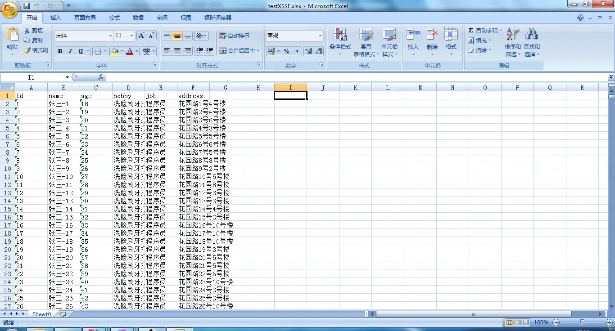The width and height of the screenshot is (615, 331).
Task: Open Cell Styles (单元格样式) icon
Action: click(389, 35)
